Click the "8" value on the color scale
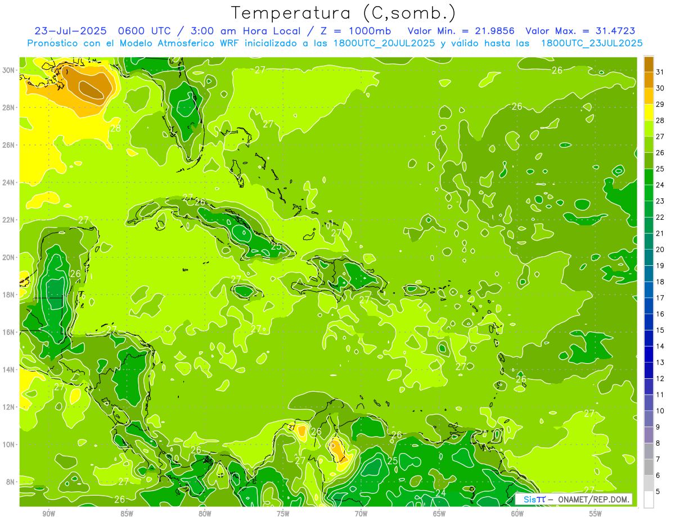The width and height of the screenshot is (675, 521). click(x=658, y=443)
